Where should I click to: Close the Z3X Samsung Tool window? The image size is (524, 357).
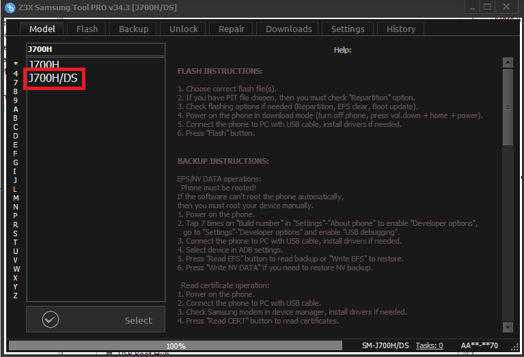pos(506,7)
